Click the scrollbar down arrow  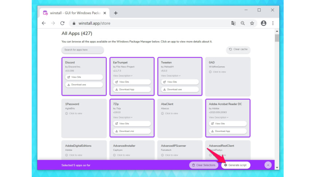coord(277,168)
